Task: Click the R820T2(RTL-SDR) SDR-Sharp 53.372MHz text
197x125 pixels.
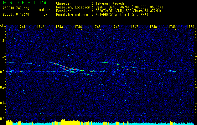Action: tap(128, 11)
